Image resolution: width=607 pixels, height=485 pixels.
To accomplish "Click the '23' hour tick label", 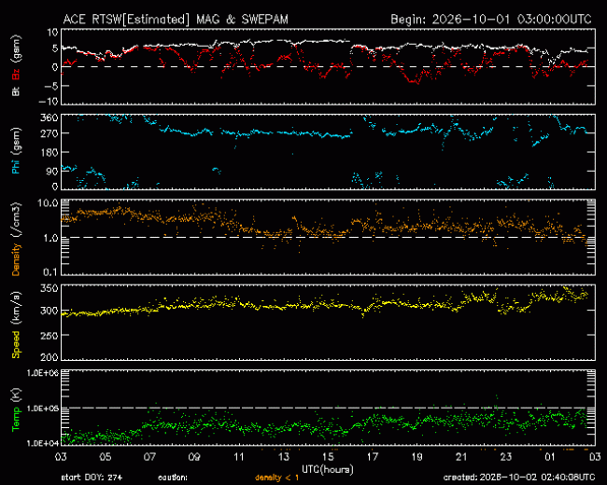I will tap(506, 457).
